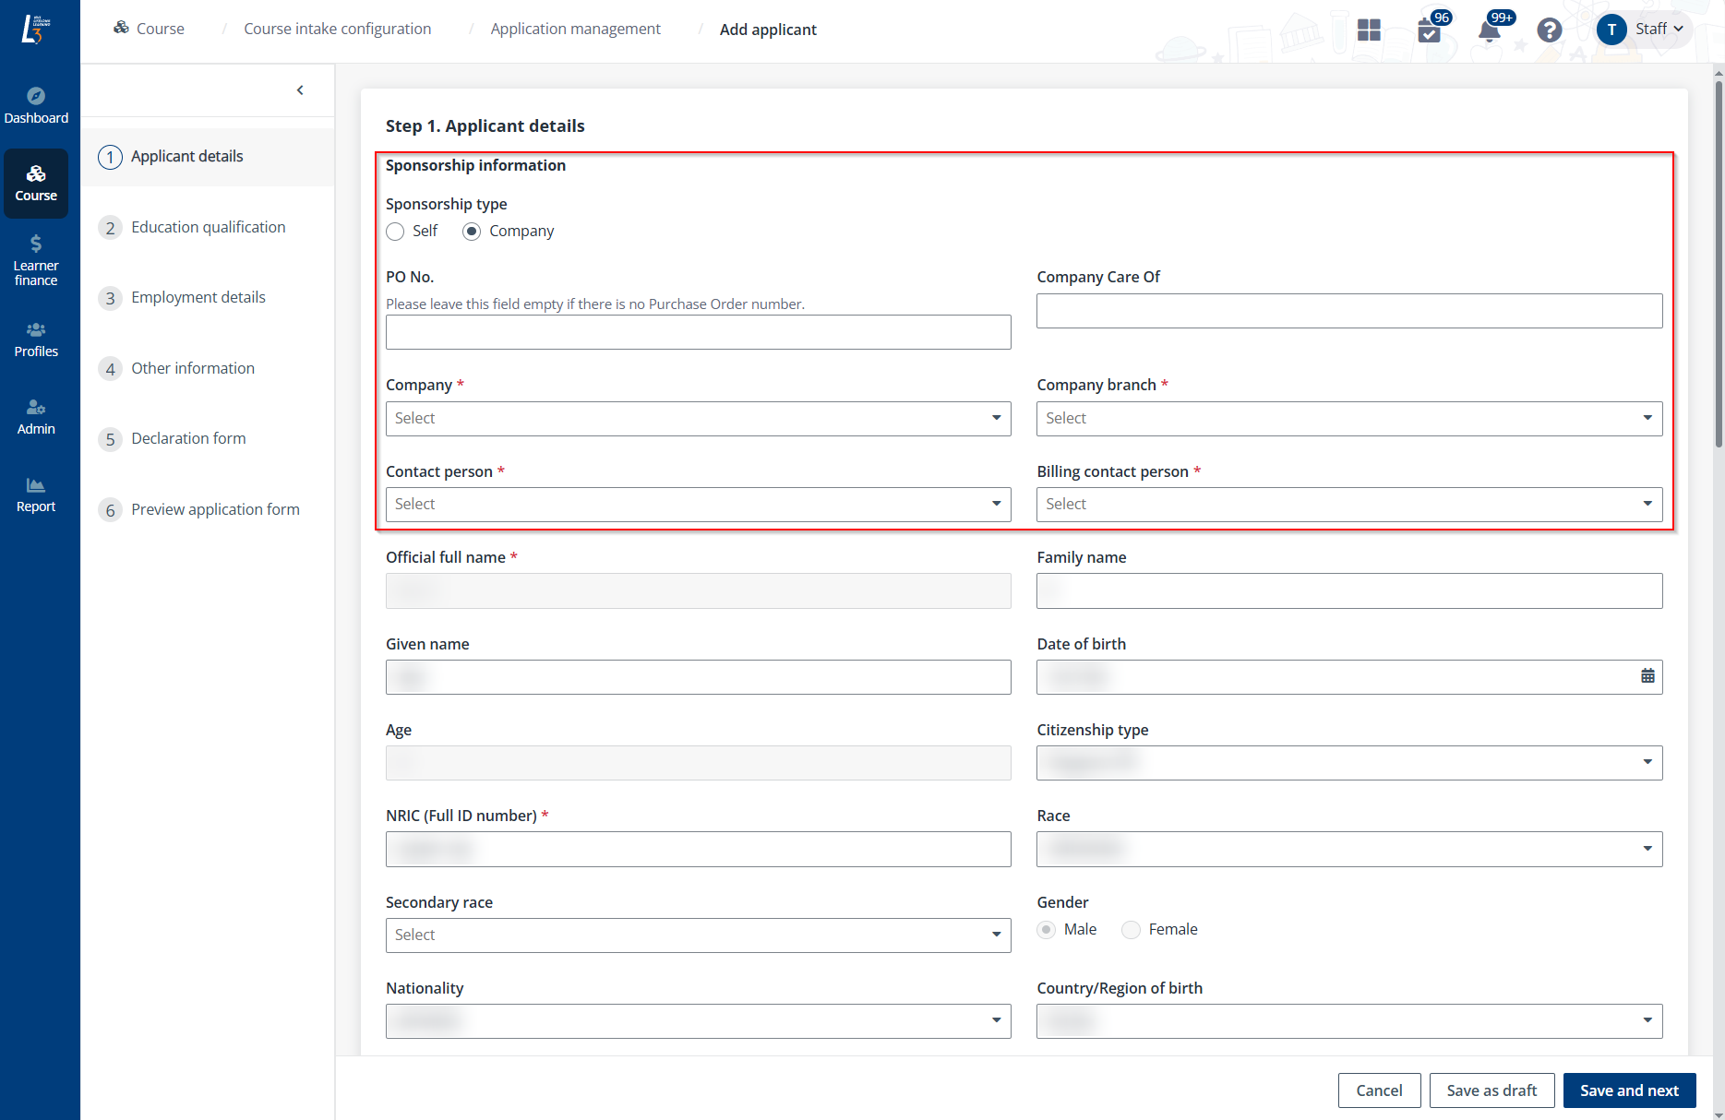Choose Female for Gender
Image resolution: width=1725 pixels, height=1120 pixels.
[x=1131, y=929]
